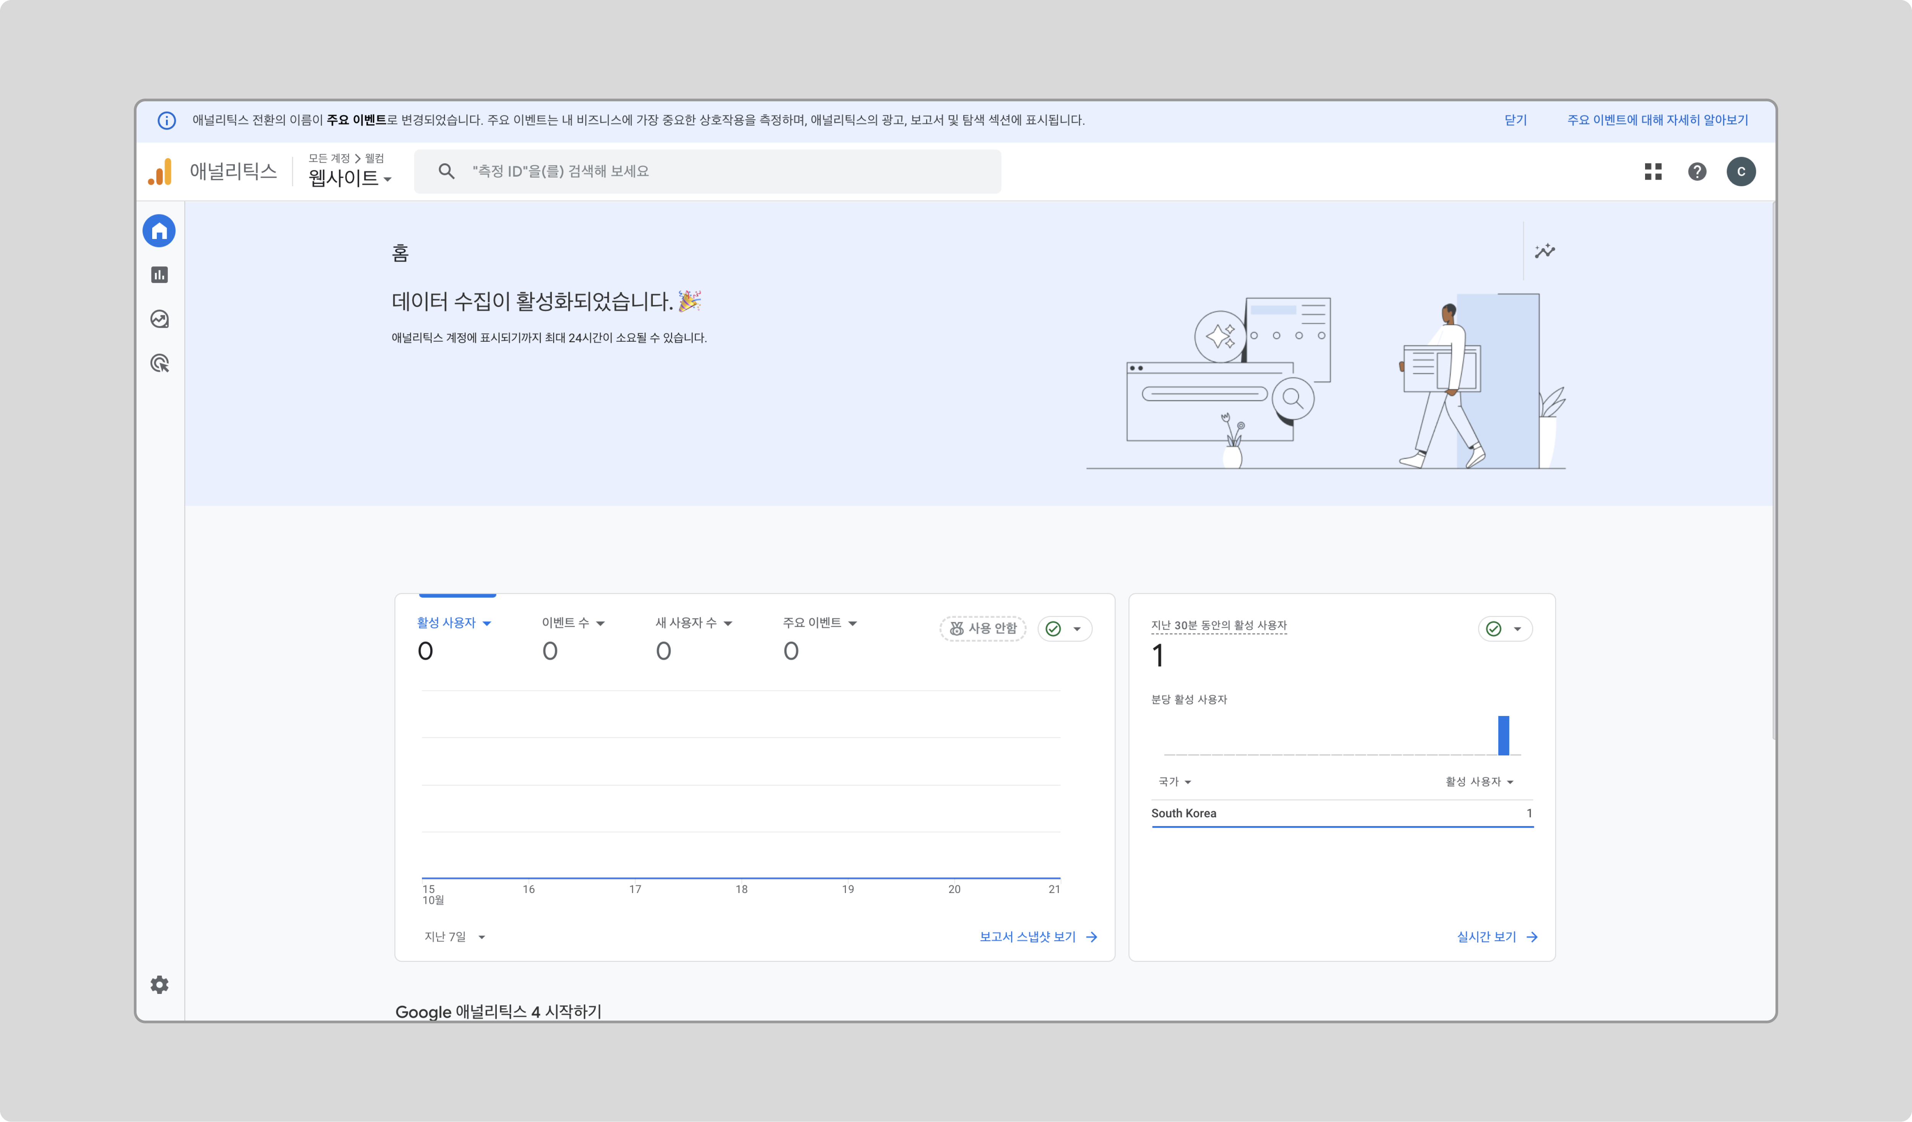Expand the 웹사이트 property selector
The image size is (1912, 1122).
tap(350, 177)
